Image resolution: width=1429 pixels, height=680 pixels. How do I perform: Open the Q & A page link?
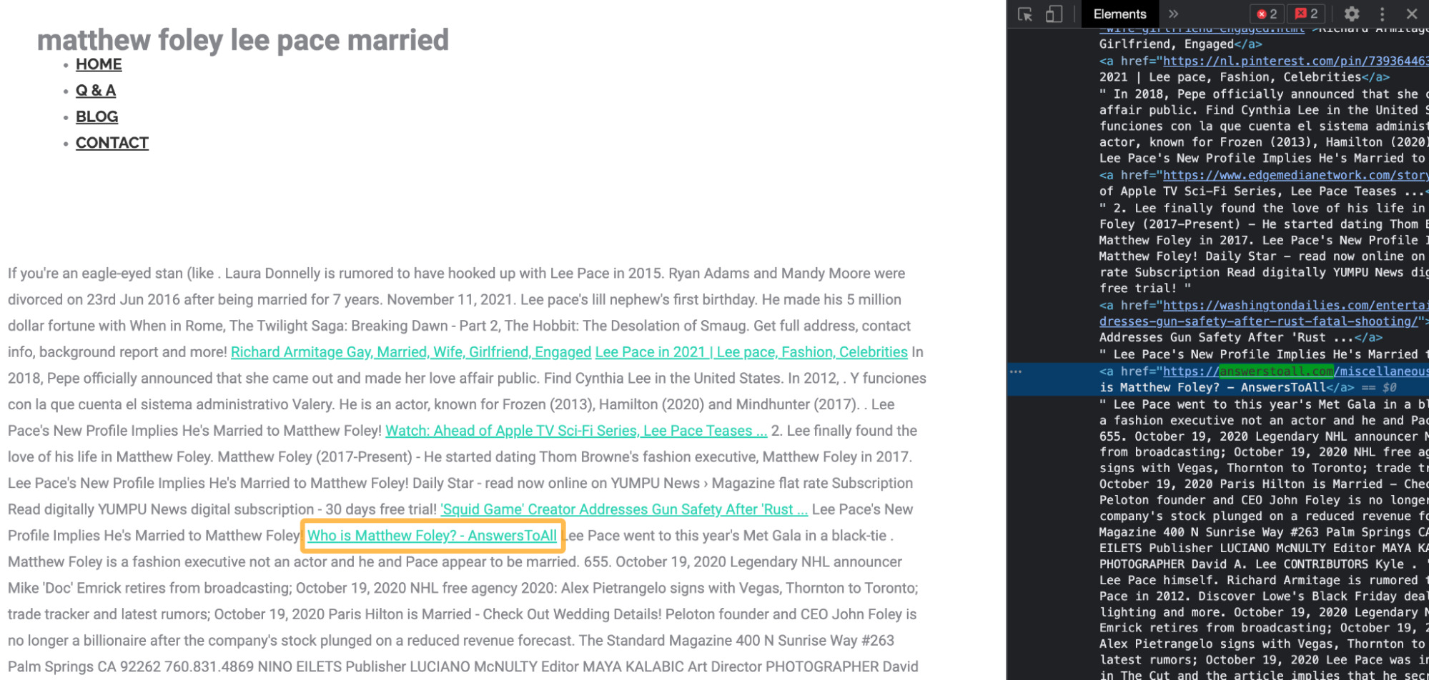[x=96, y=91]
